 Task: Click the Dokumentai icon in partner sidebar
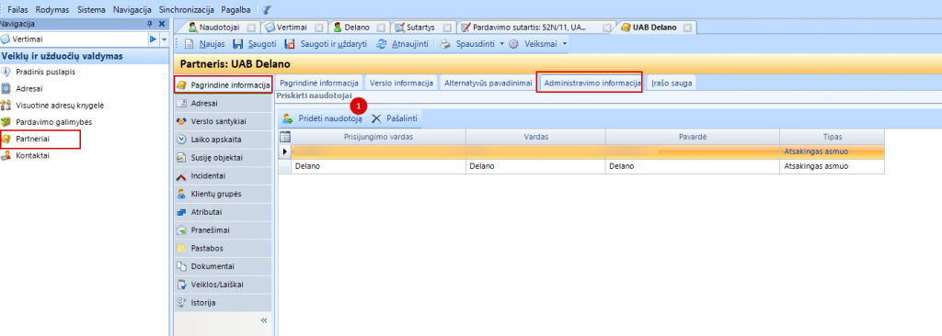(182, 266)
